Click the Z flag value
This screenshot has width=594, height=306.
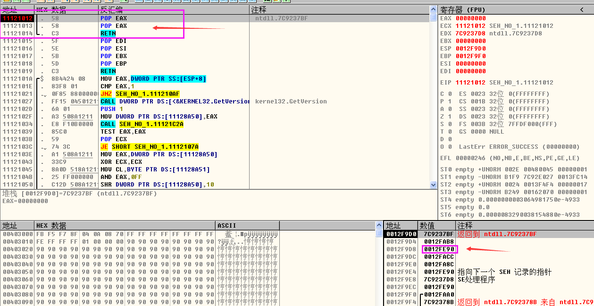point(450,117)
